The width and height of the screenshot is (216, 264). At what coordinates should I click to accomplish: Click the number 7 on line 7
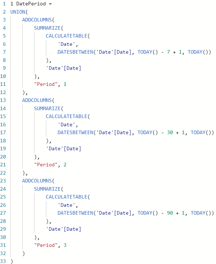[168, 52]
